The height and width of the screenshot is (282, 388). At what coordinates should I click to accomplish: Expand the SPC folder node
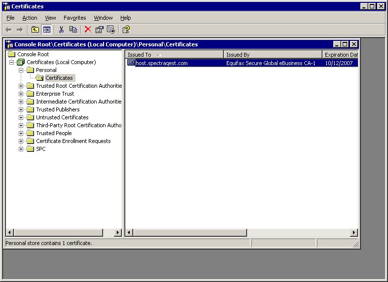pyautogui.click(x=21, y=149)
